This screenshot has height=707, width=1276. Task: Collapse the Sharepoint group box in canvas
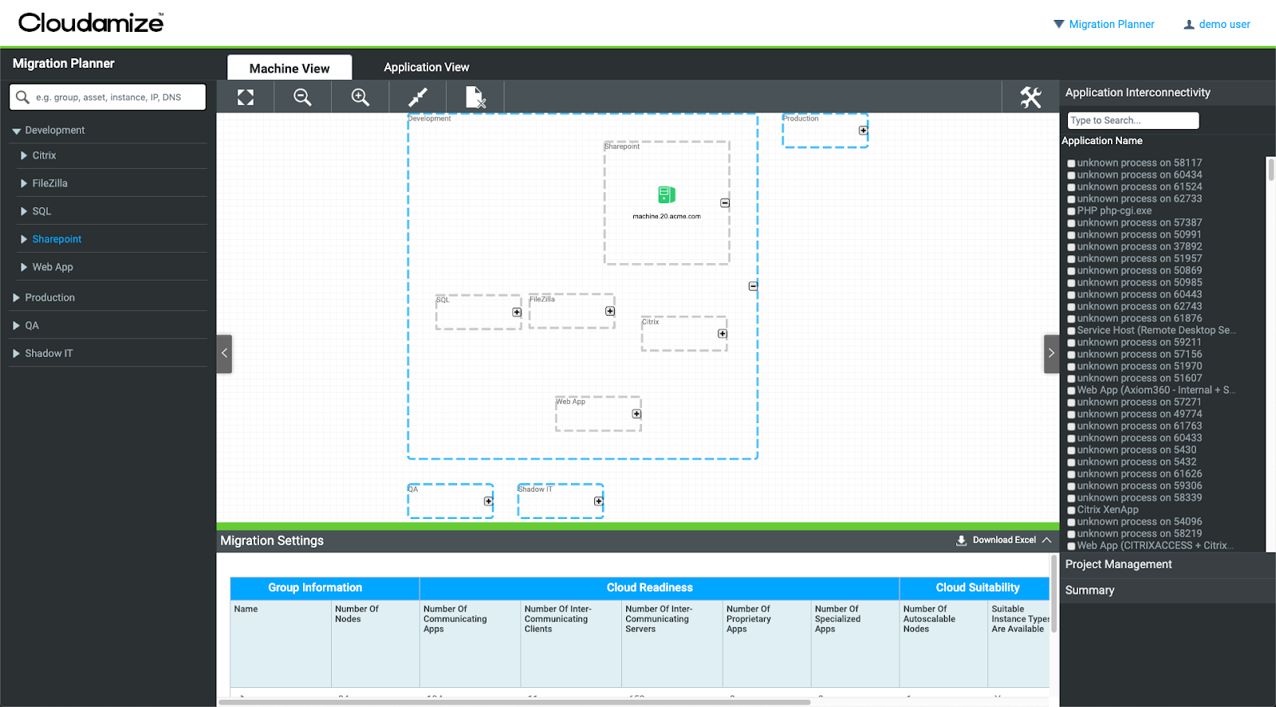725,203
